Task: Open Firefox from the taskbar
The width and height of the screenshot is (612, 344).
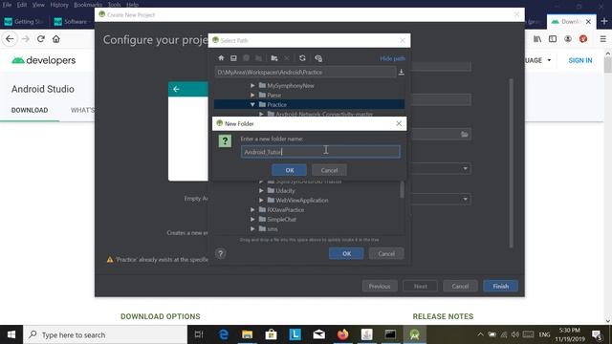Action: pyautogui.click(x=342, y=334)
